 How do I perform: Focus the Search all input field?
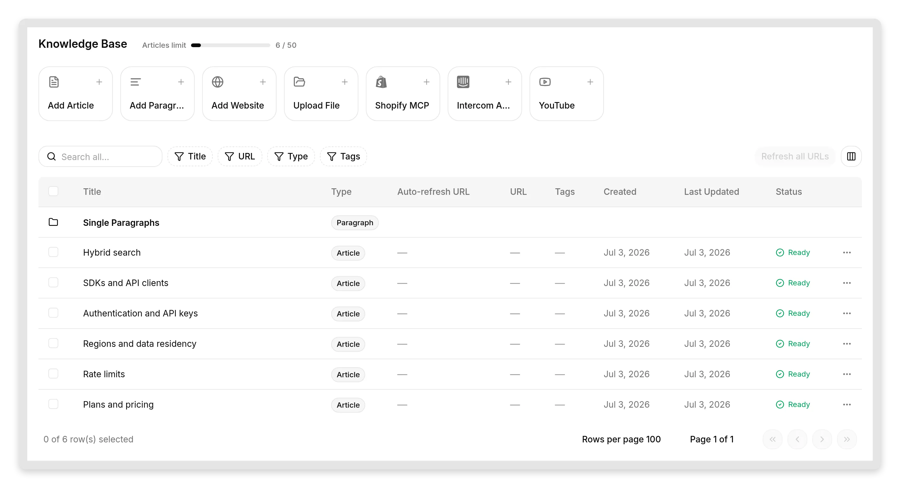[x=100, y=157]
